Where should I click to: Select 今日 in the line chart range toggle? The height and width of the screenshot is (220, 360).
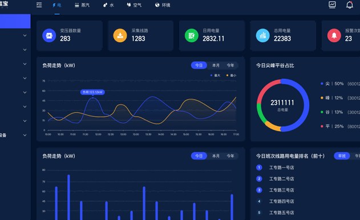pos(199,66)
